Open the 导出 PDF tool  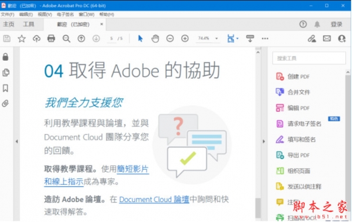294,155
